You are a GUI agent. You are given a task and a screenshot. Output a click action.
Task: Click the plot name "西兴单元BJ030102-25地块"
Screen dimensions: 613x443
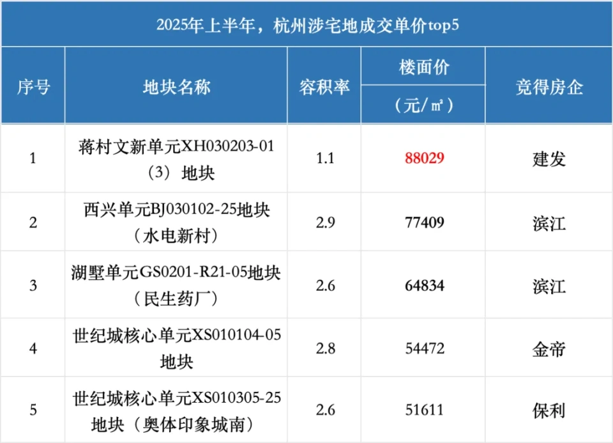tap(176, 210)
